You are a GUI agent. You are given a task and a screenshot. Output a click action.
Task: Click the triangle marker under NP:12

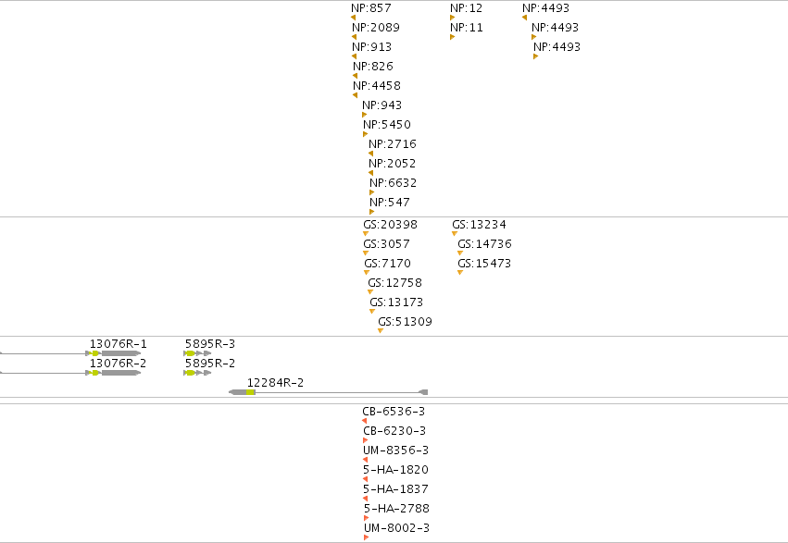(452, 18)
